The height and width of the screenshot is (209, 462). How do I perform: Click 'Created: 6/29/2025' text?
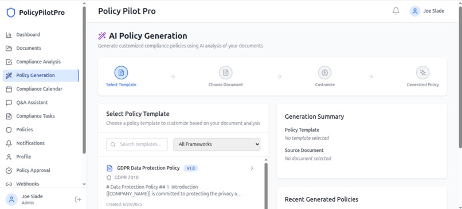tap(124, 204)
